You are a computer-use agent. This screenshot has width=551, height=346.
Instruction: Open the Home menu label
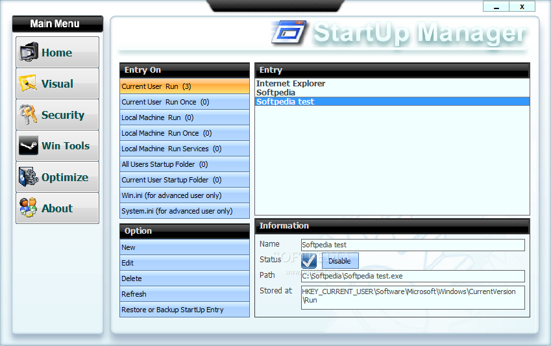click(x=57, y=53)
